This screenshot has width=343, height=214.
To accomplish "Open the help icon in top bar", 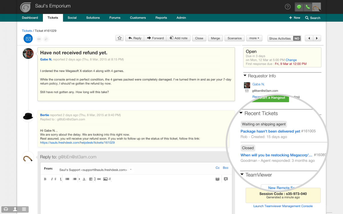I will [288, 6].
